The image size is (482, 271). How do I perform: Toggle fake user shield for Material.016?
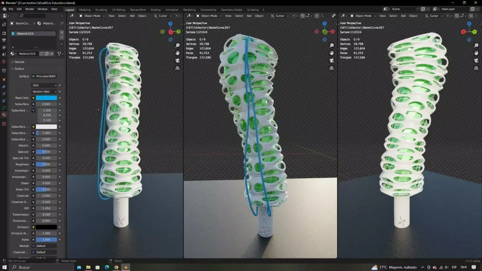[41, 53]
